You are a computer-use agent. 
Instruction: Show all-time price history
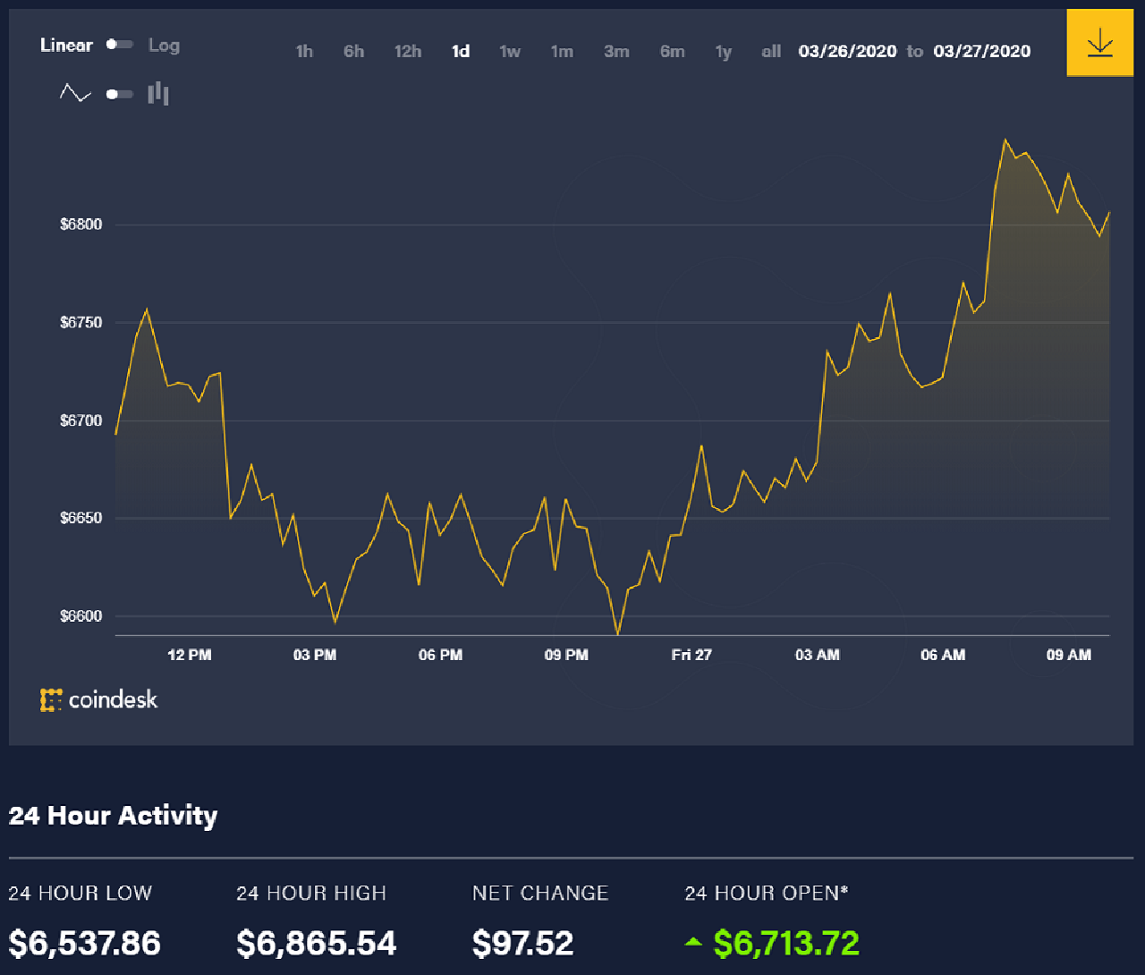tap(771, 52)
